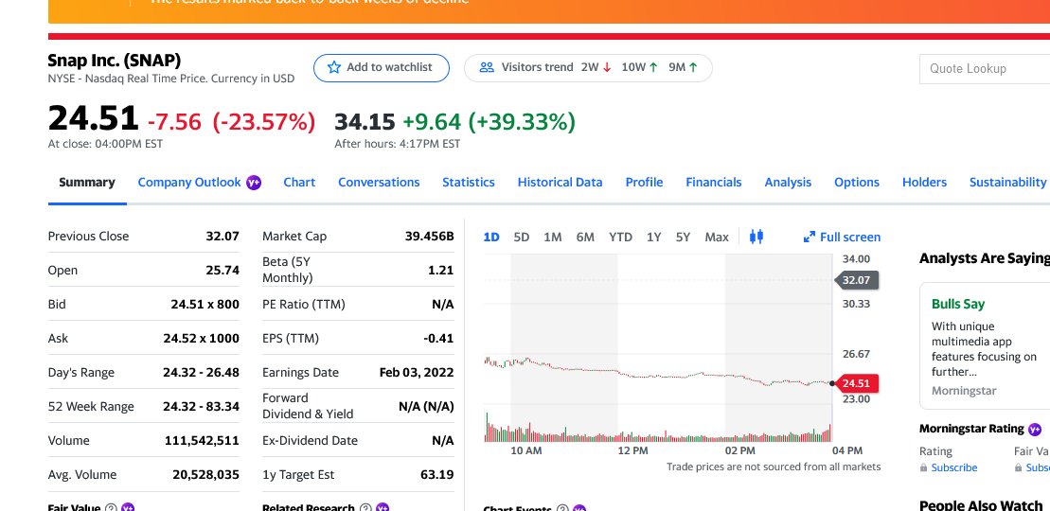Open the Company Outlook tab
This screenshot has height=511, width=1050.
pyautogui.click(x=188, y=183)
